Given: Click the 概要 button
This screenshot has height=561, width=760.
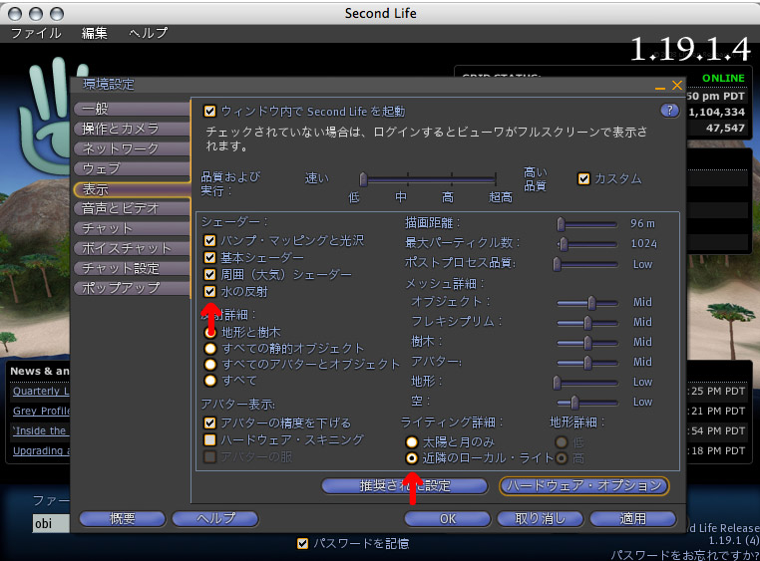Looking at the screenshot, I should [122, 519].
